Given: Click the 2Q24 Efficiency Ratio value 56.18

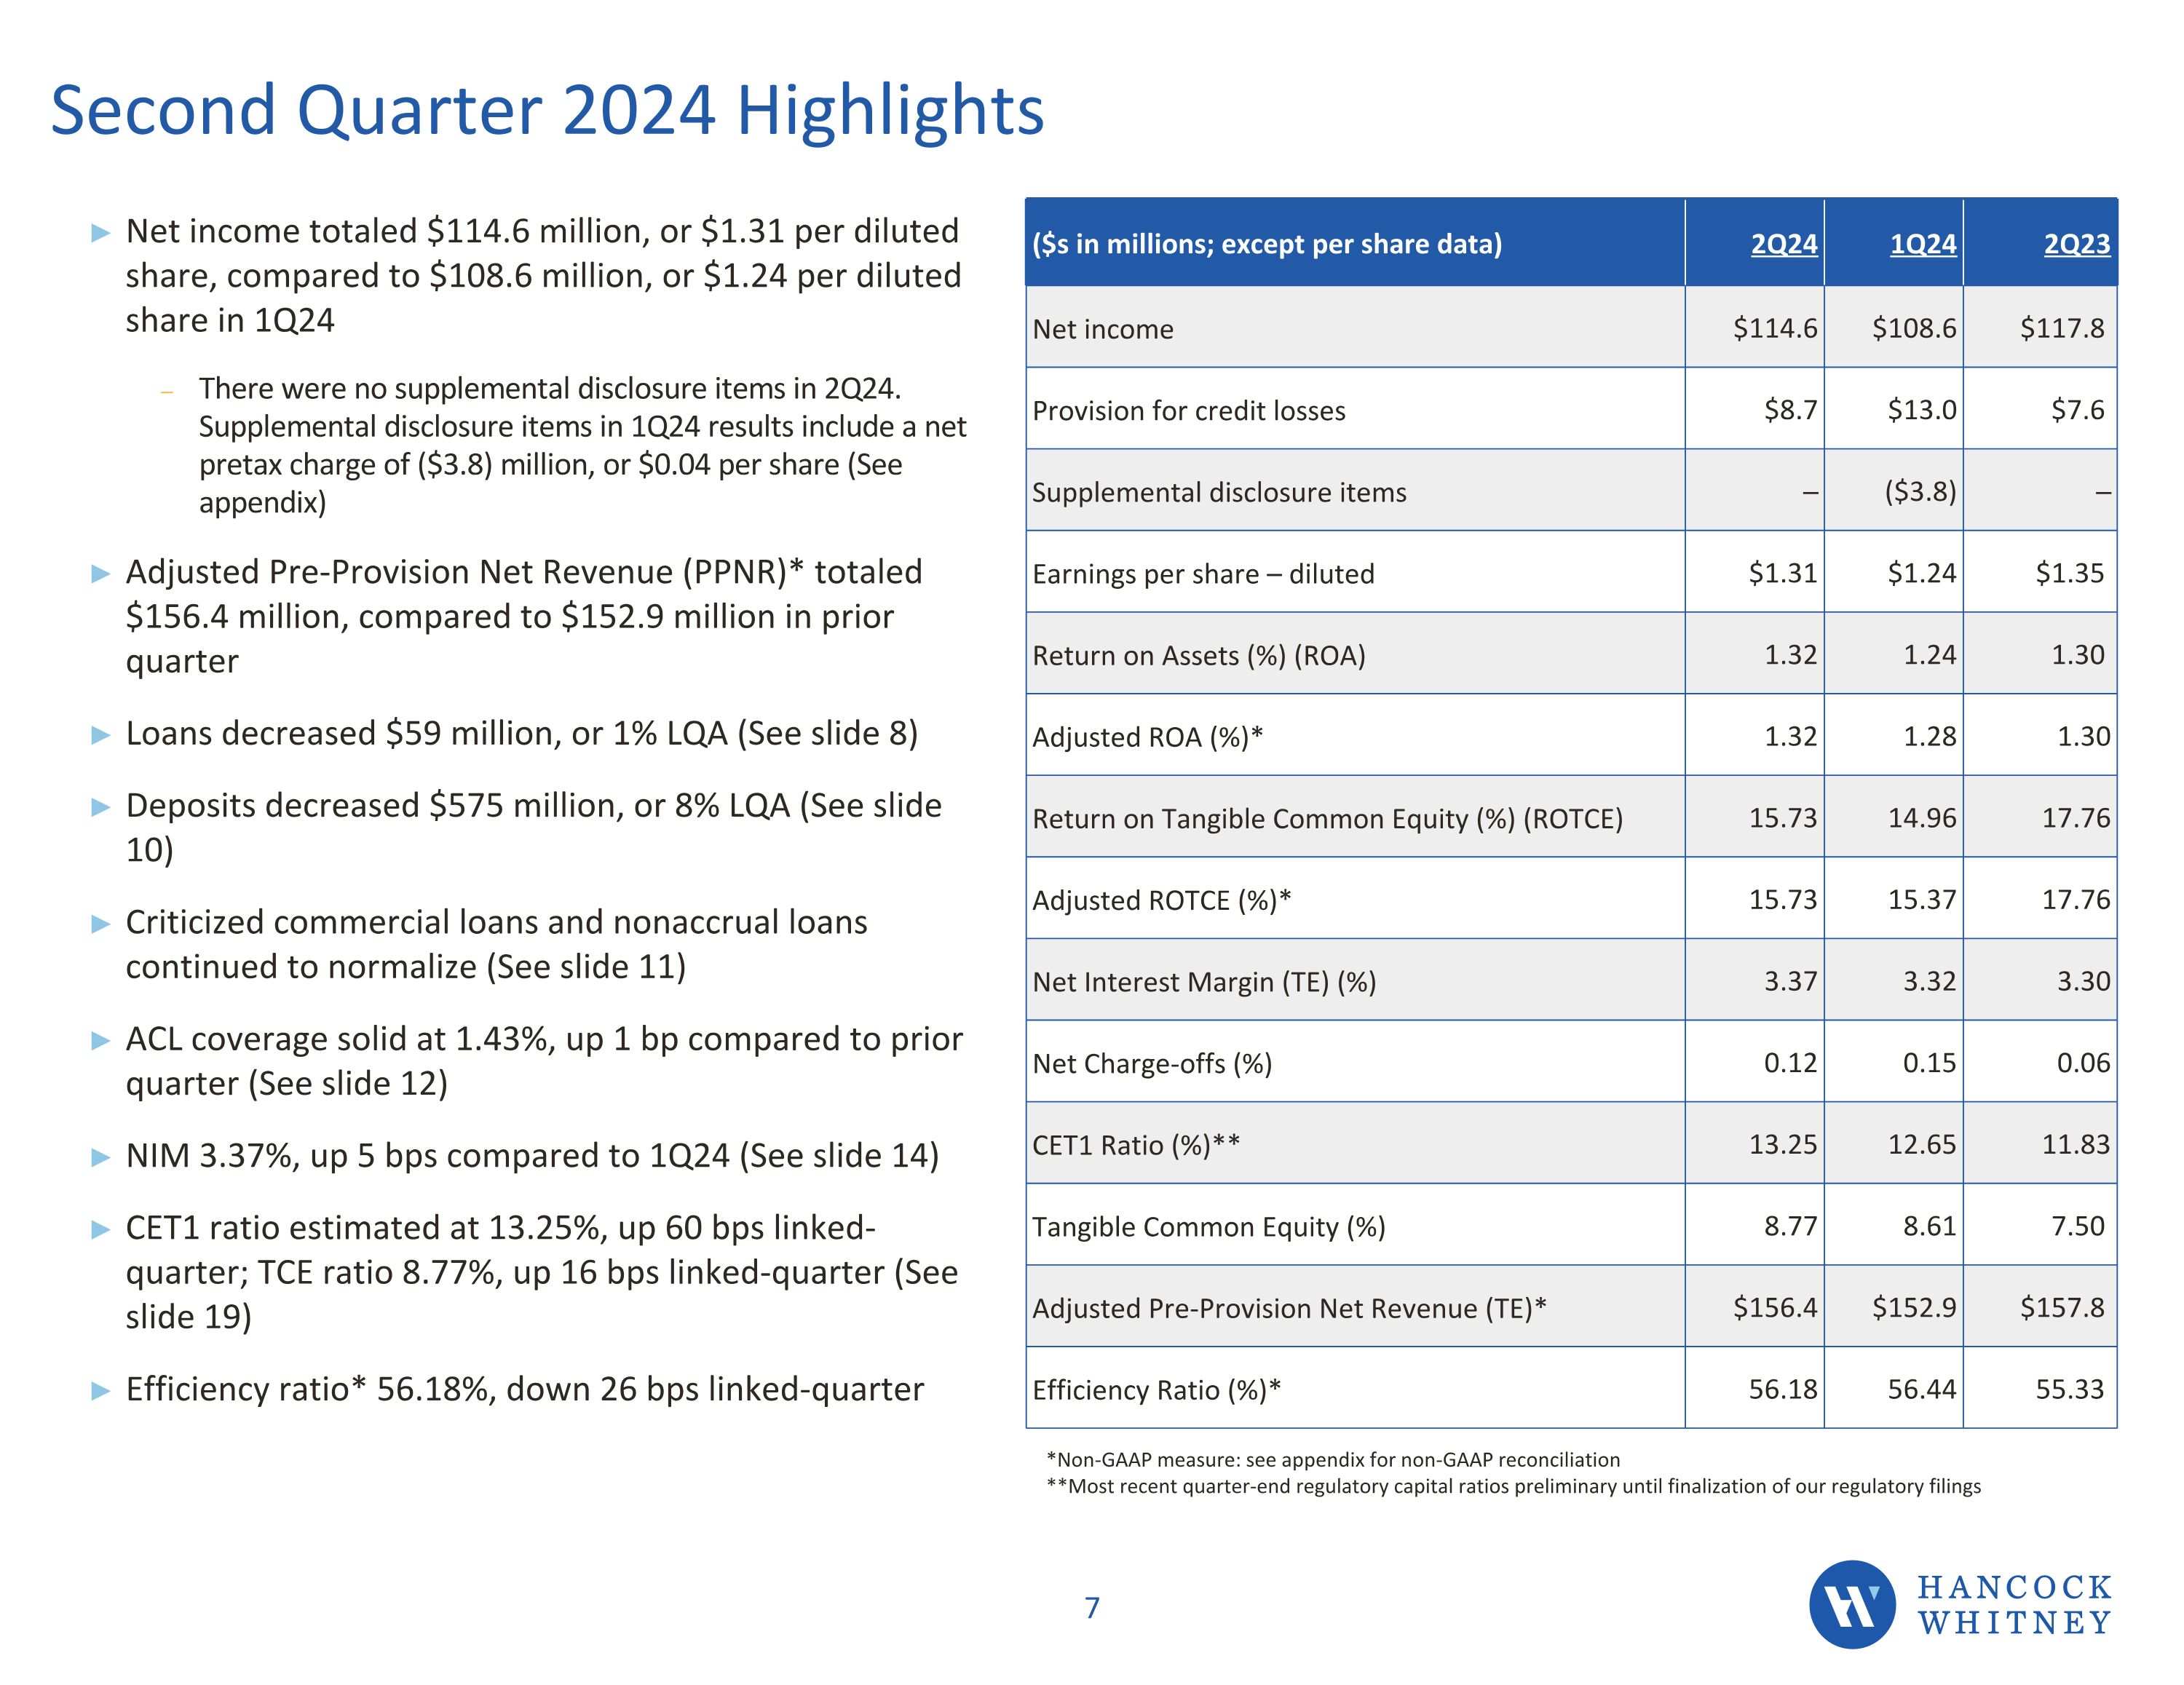Looking at the screenshot, I should click(x=1782, y=1389).
